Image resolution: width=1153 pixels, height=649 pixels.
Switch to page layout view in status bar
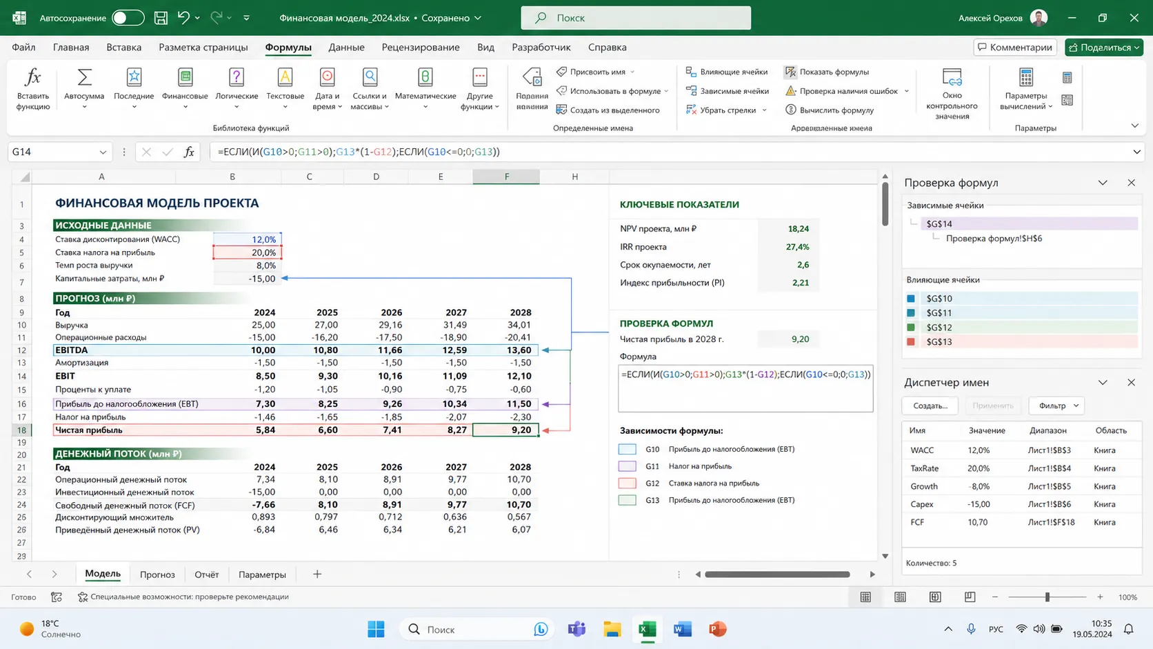pyautogui.click(x=901, y=597)
